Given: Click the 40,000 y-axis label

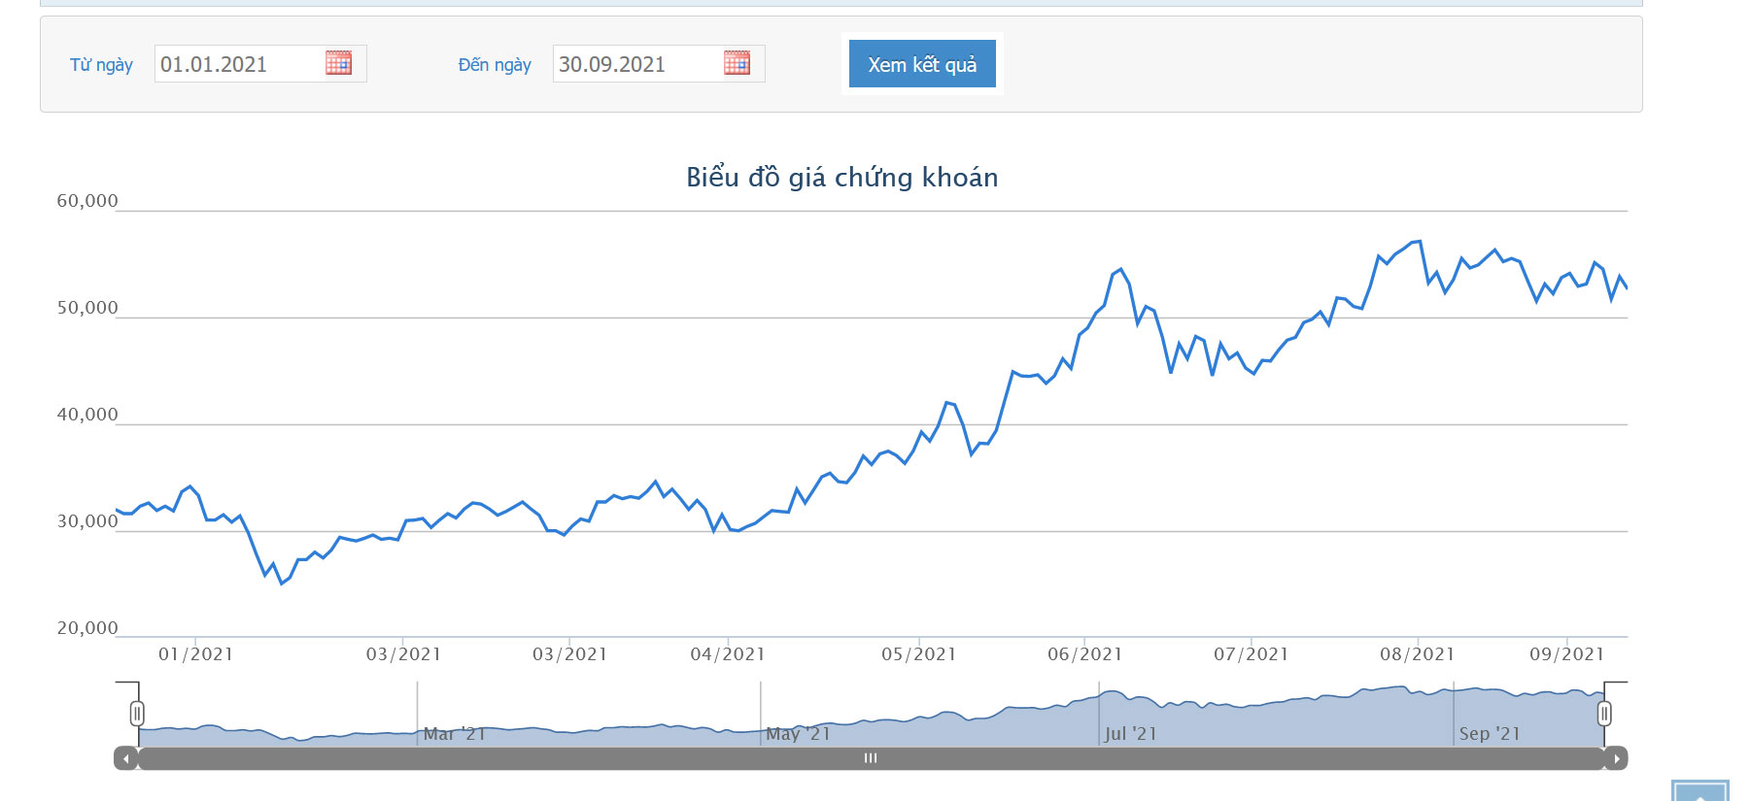Looking at the screenshot, I should [87, 415].
